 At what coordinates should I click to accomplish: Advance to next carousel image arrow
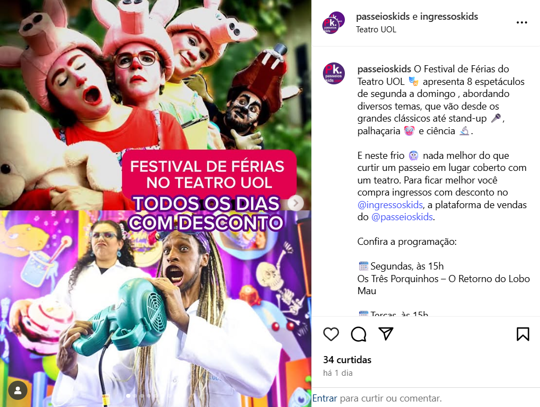point(295,203)
